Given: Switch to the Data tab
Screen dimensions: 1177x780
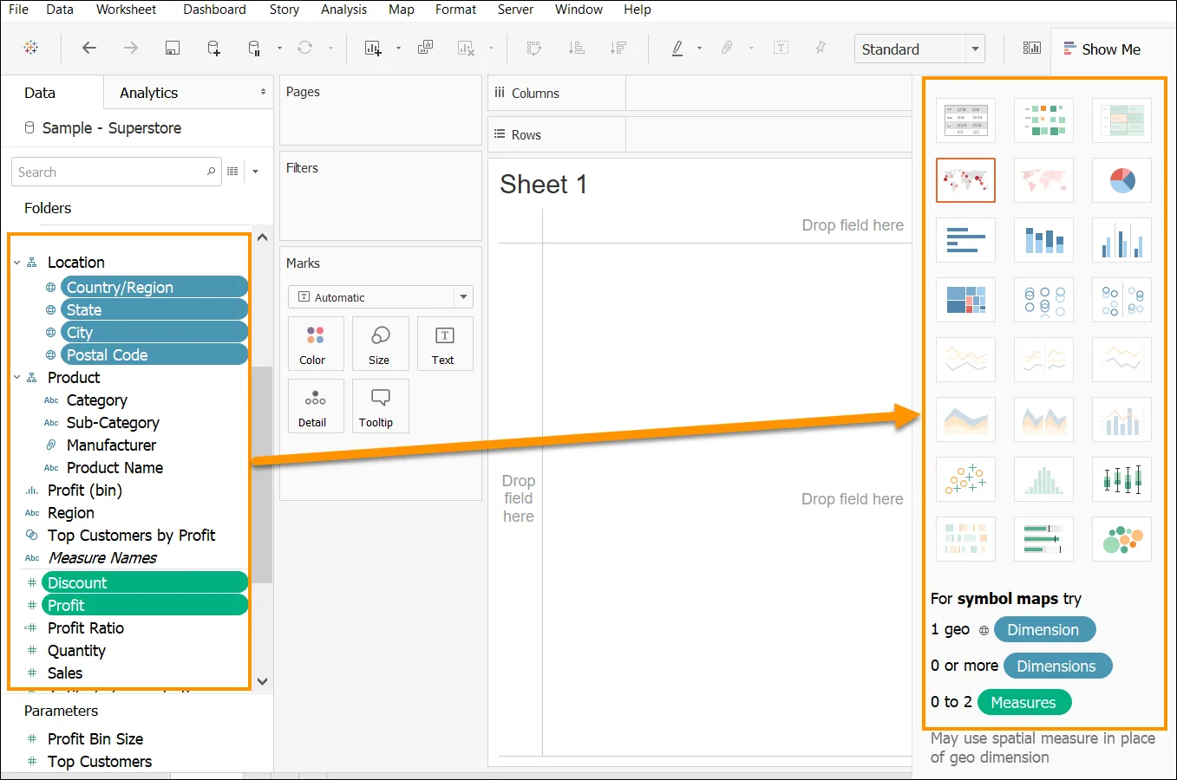Looking at the screenshot, I should (40, 93).
